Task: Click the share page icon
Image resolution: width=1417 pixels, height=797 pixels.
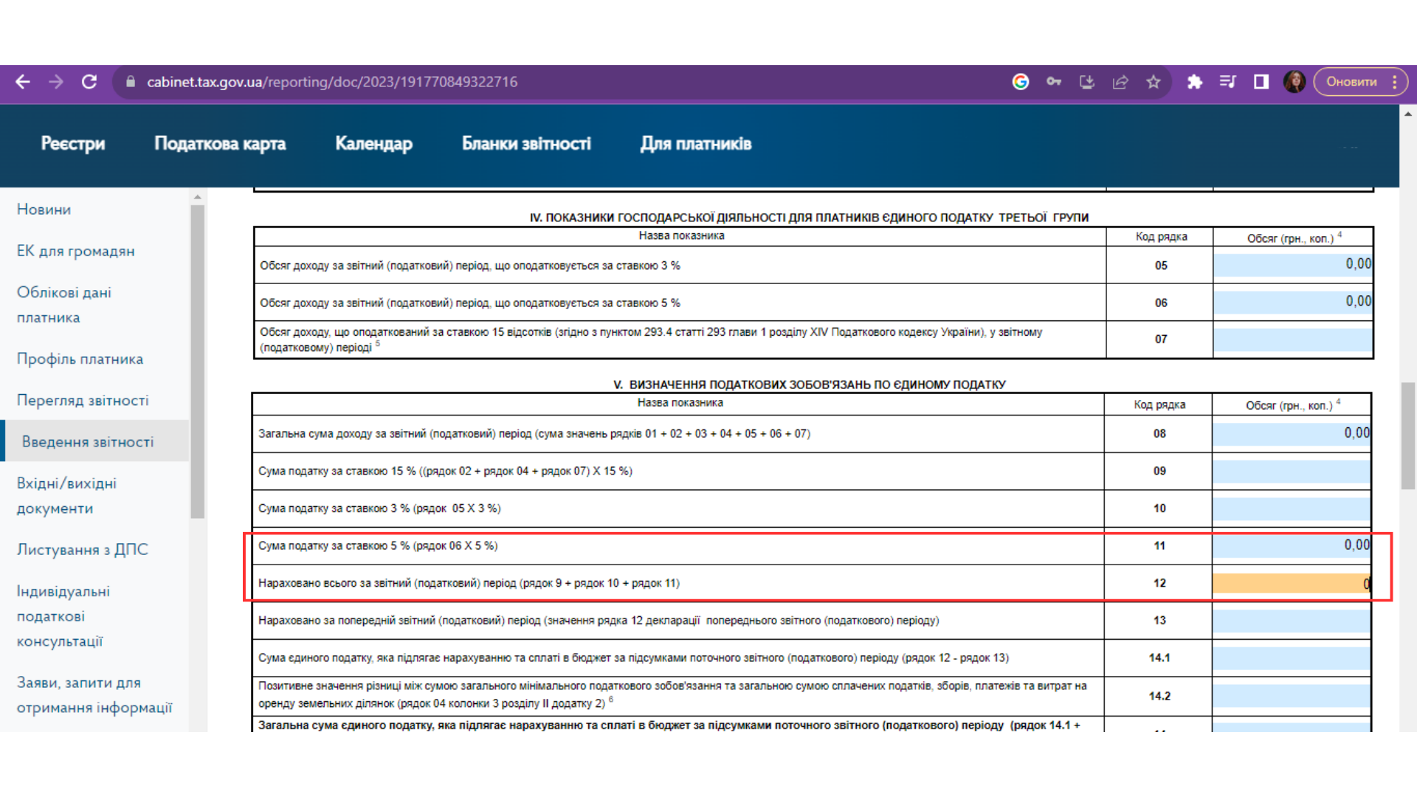Action: pyautogui.click(x=1120, y=82)
